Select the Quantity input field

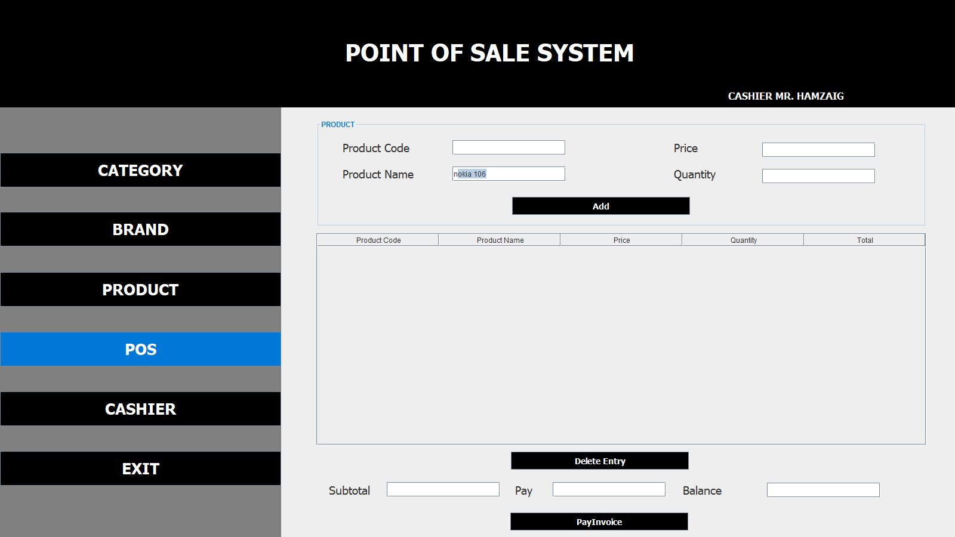tap(818, 176)
